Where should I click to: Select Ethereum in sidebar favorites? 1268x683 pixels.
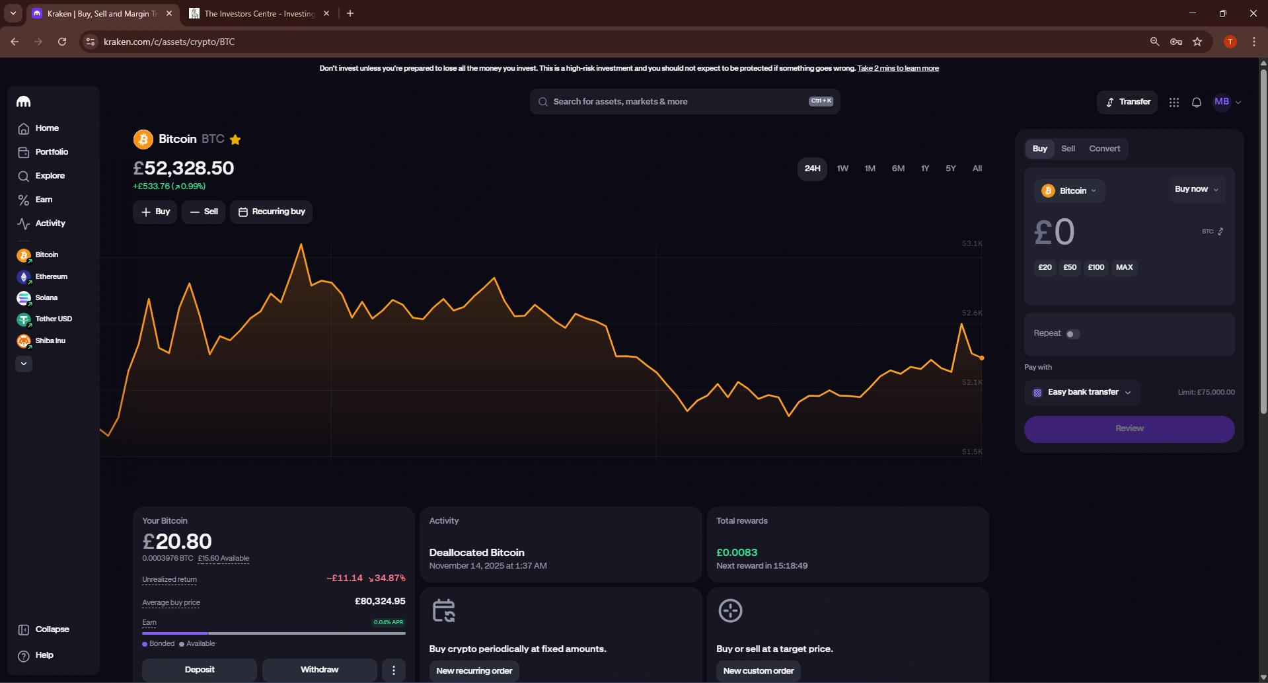[42, 277]
